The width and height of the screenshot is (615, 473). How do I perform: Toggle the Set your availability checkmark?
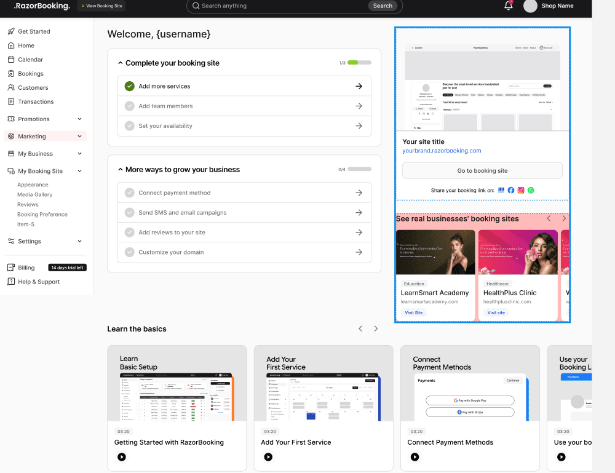(129, 126)
